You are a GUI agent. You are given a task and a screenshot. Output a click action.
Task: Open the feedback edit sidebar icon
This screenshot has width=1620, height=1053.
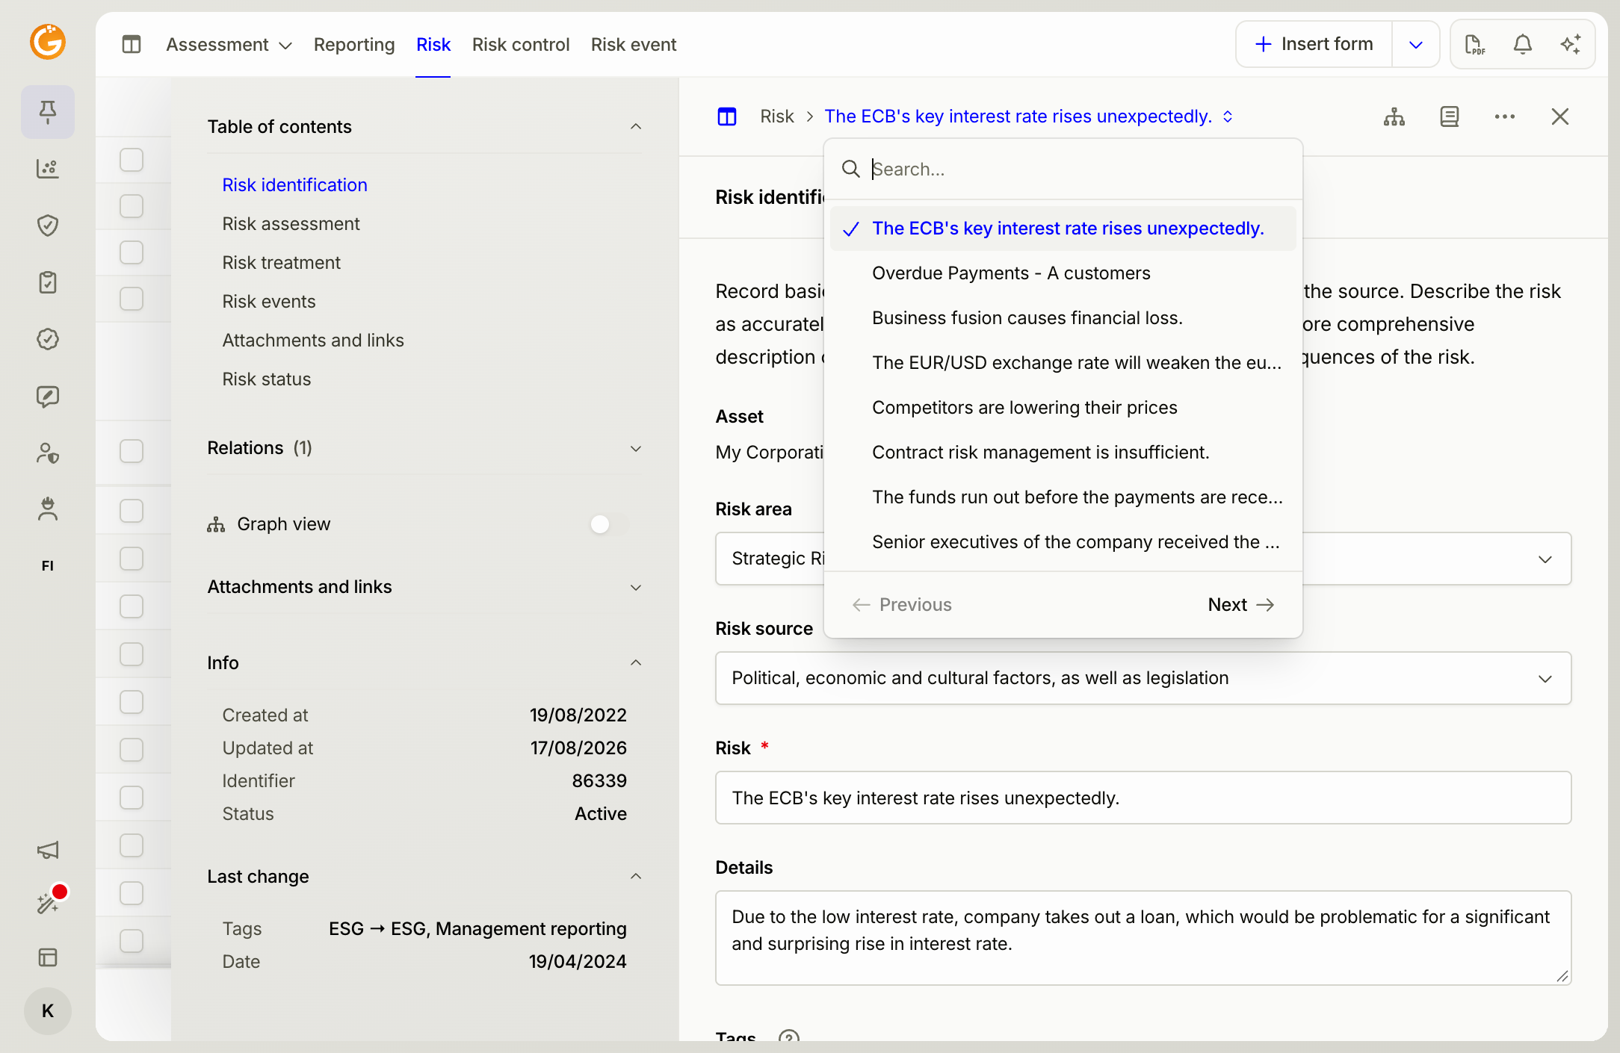[48, 396]
